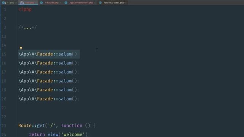
Task: Click Facade on line 20
Action: 45,99
